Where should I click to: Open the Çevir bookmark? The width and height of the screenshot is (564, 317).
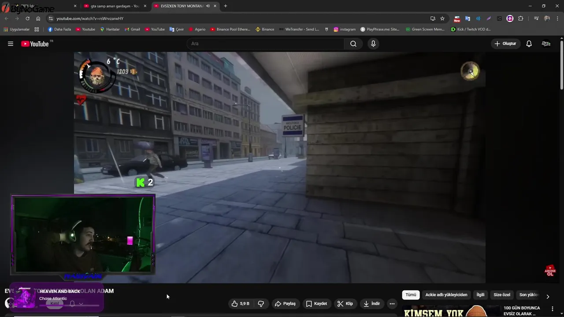(177, 29)
